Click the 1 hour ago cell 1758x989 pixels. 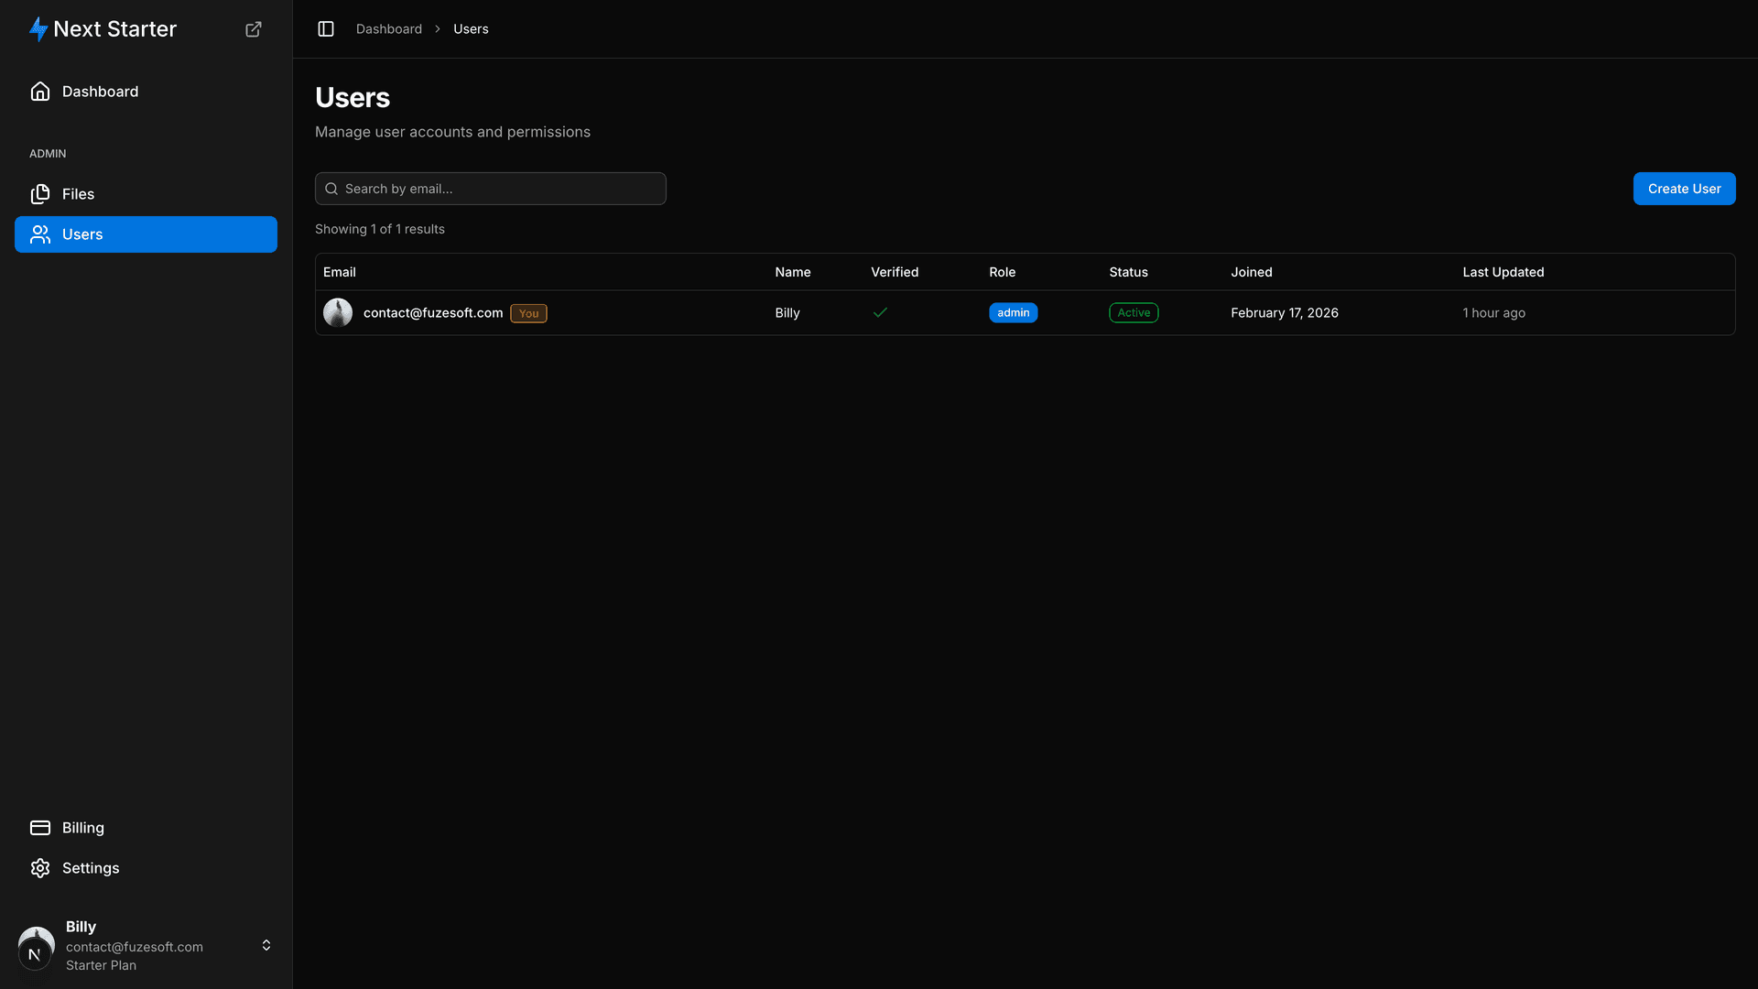tap(1494, 313)
